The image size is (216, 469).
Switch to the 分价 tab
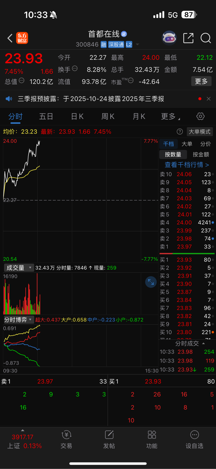tap(205, 144)
